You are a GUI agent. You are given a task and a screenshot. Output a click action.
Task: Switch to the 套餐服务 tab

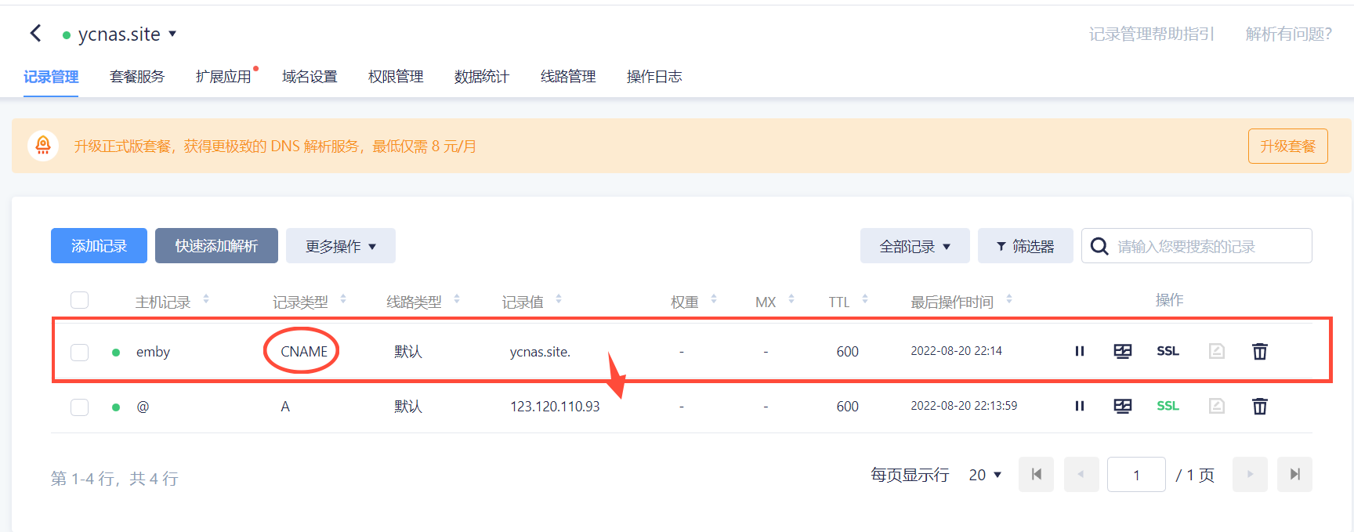click(x=137, y=77)
